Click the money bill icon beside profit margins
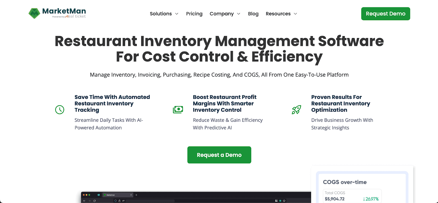The height and width of the screenshot is (203, 438). tap(178, 110)
